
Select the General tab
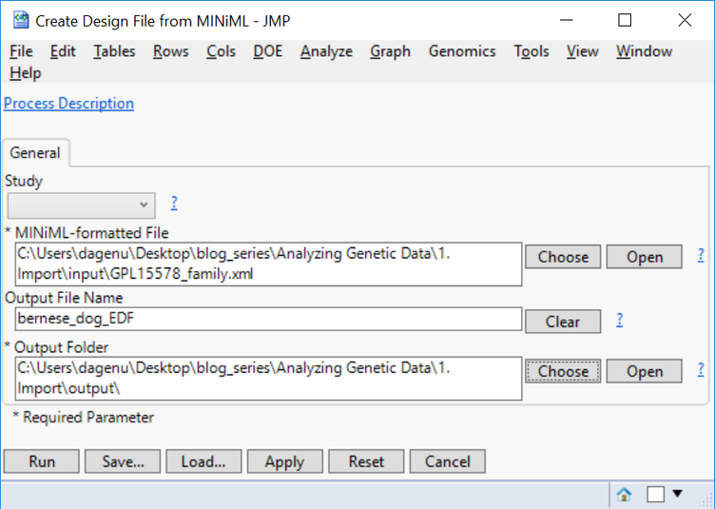coord(35,152)
